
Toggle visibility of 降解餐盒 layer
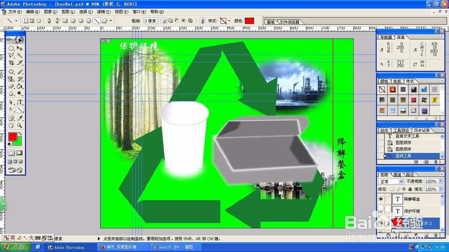(x=381, y=199)
